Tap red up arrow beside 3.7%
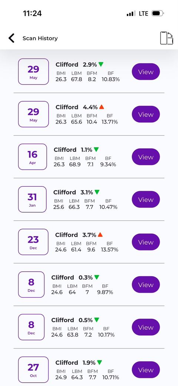The height and width of the screenshot is (386, 178). pyautogui.click(x=100, y=235)
